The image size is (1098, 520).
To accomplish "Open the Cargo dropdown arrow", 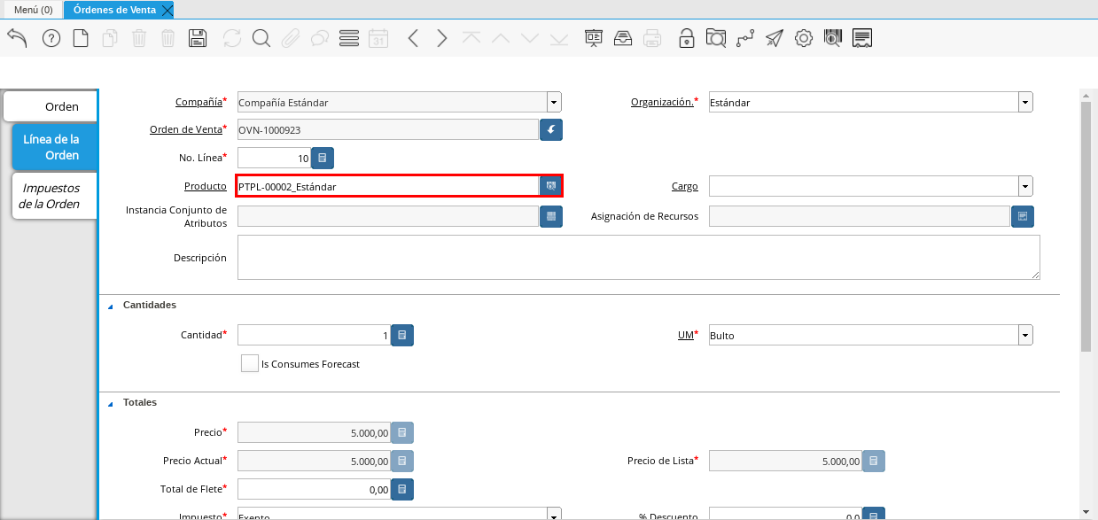I will pyautogui.click(x=1025, y=186).
